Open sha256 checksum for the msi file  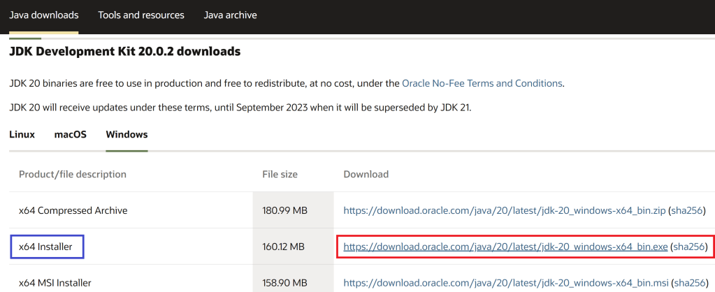coord(688,283)
